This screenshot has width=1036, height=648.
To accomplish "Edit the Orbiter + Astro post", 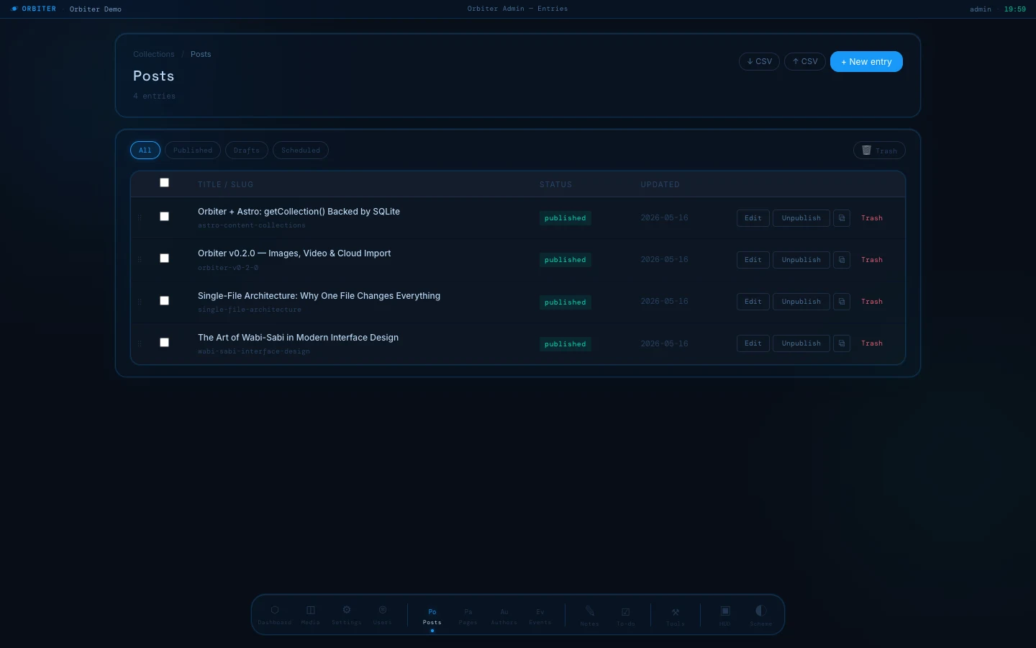I will pos(753,218).
